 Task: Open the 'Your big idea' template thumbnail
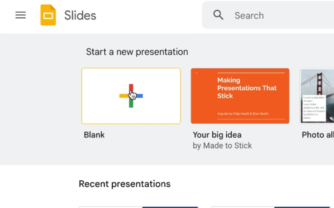[x=240, y=96]
